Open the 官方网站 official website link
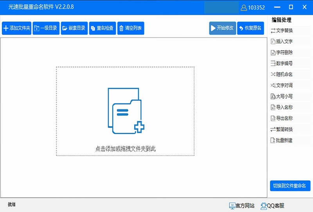Screen dimensions: 313x212 click(241, 206)
